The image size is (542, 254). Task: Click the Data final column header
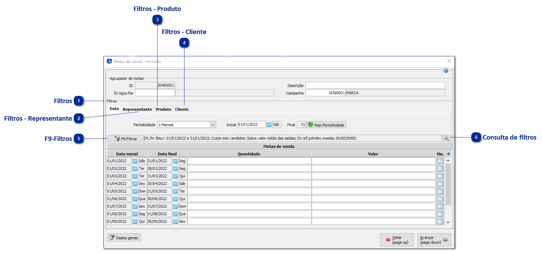(167, 154)
